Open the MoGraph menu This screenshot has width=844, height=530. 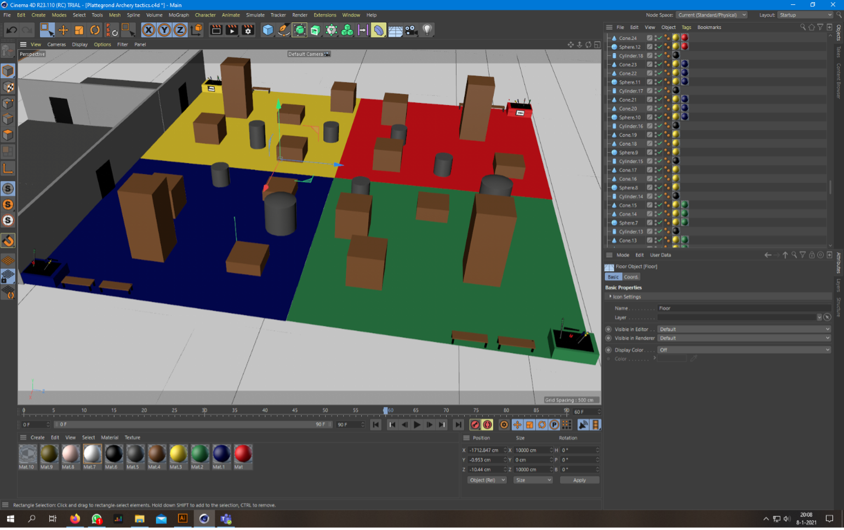point(178,15)
